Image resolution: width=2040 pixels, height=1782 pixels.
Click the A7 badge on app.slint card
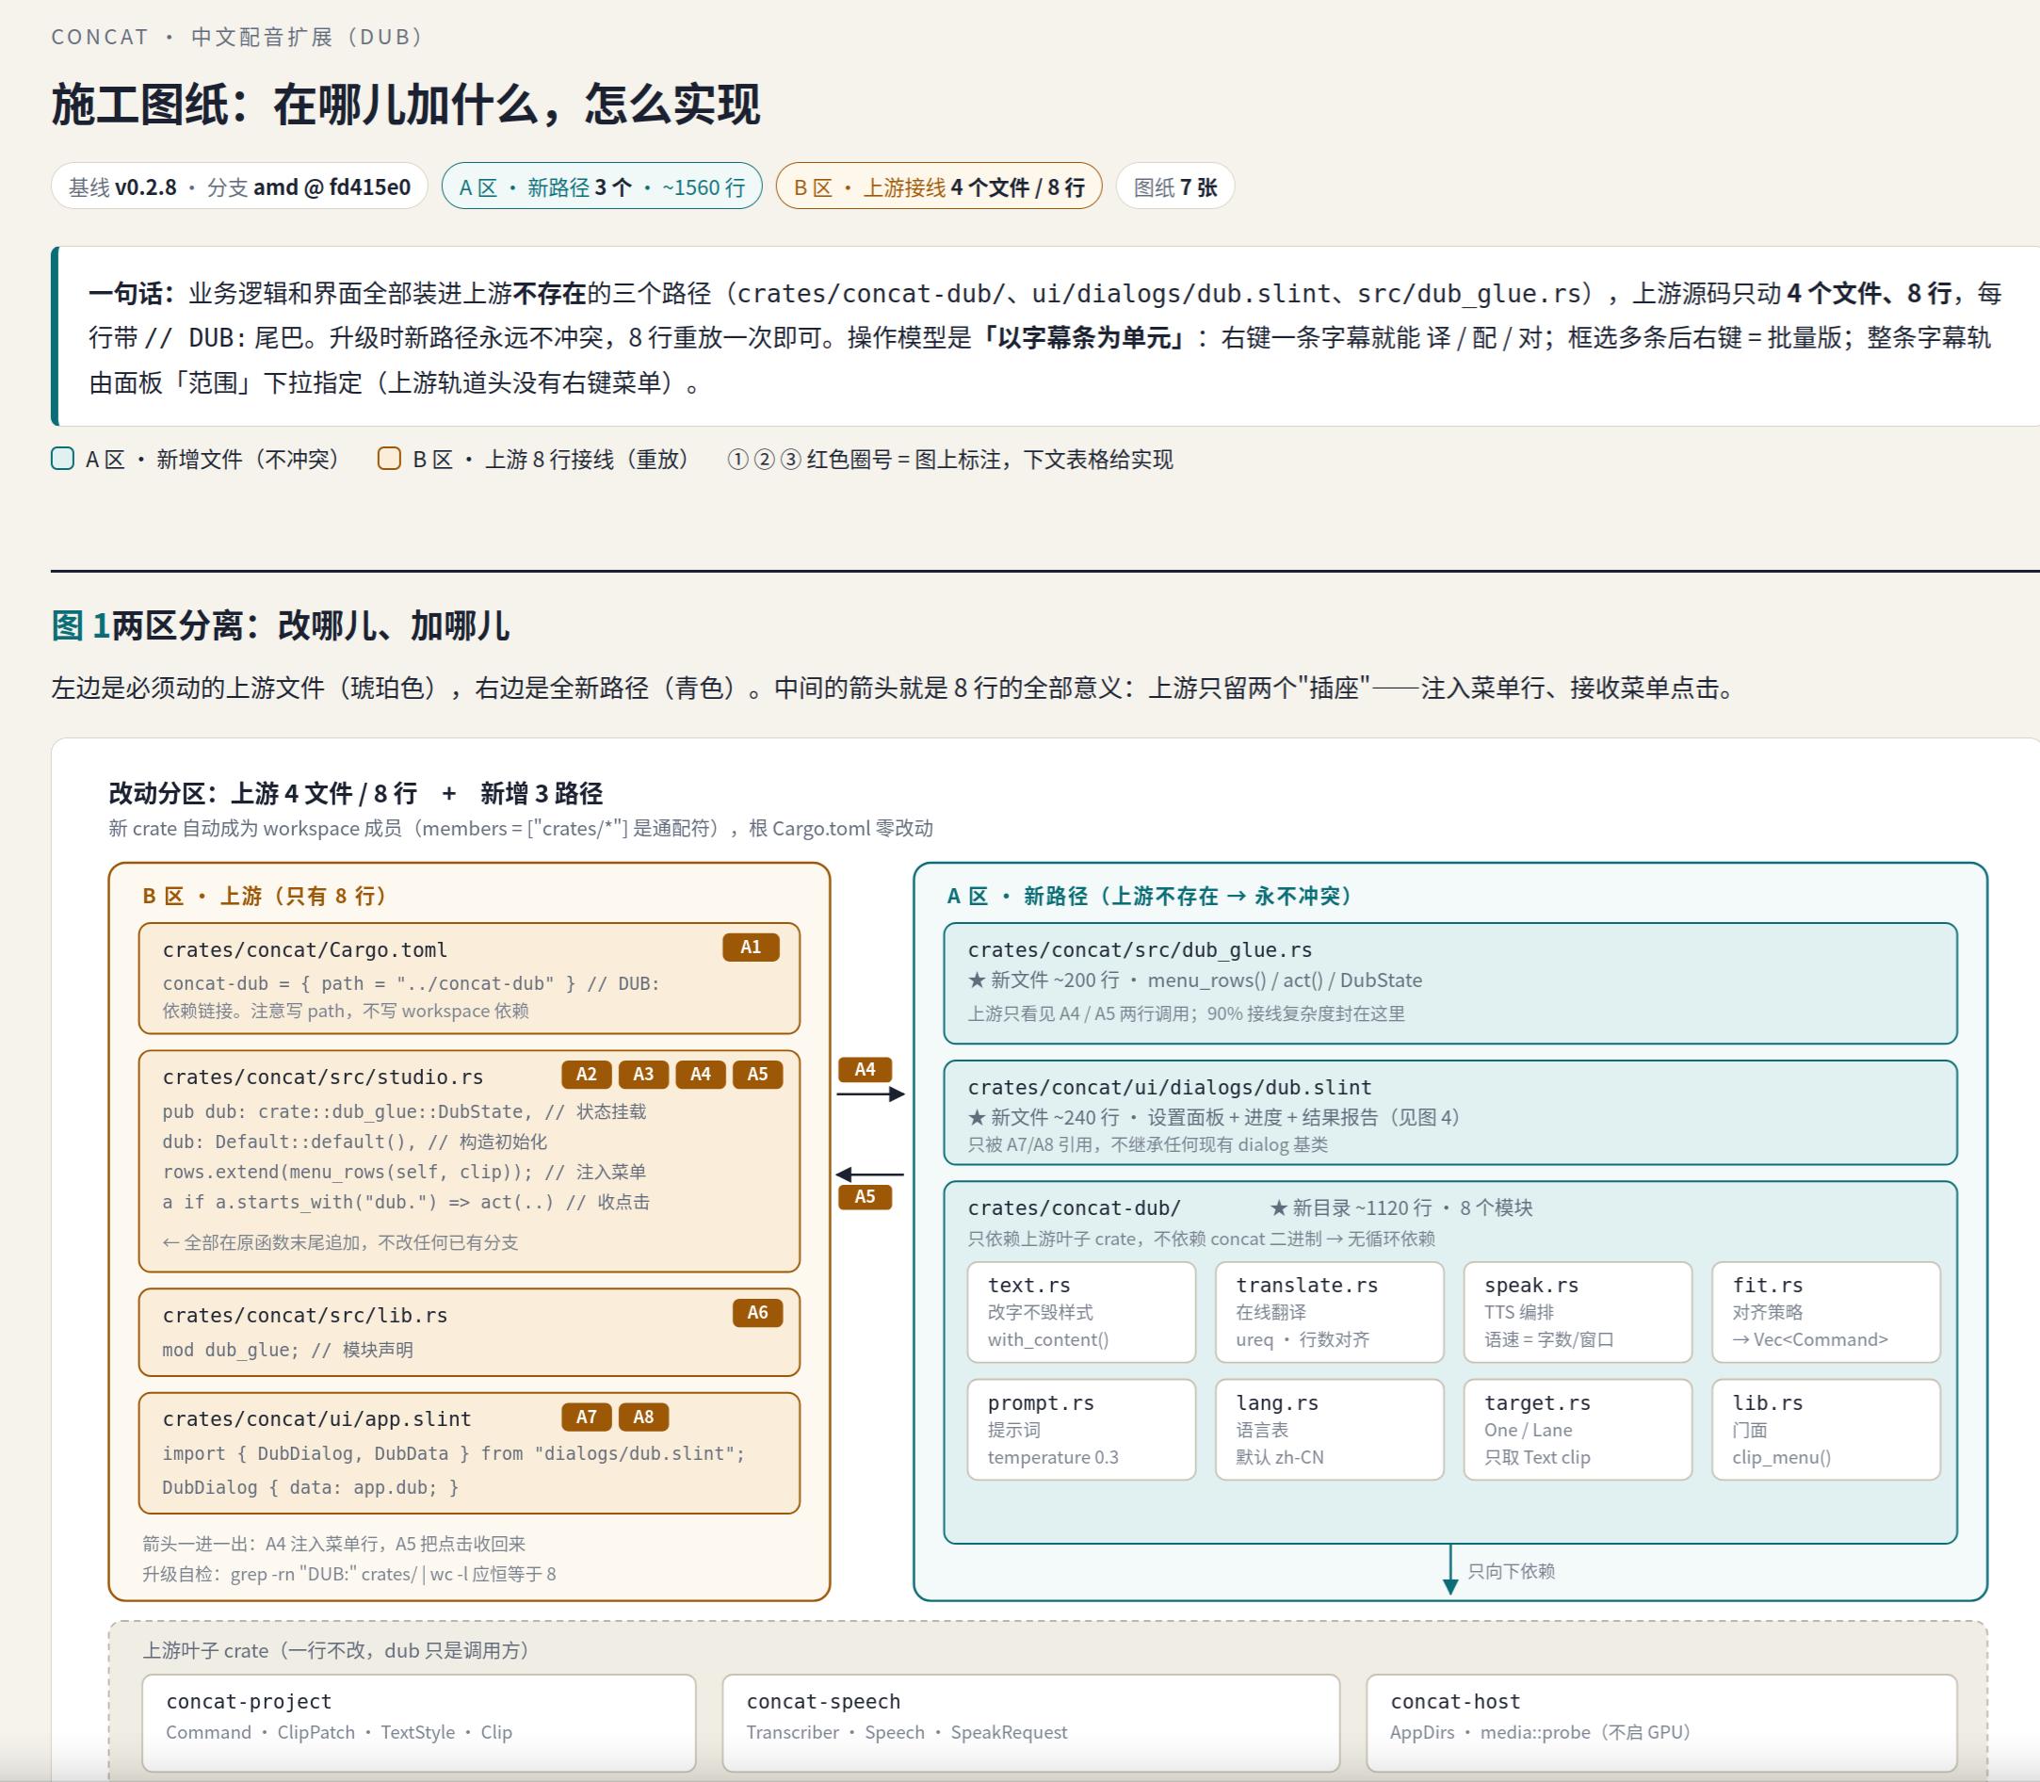tap(587, 1417)
